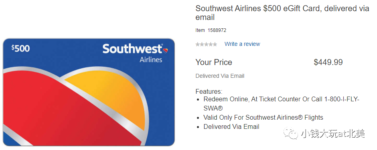Viewport: 377px width, 150px height.
Task: Click the last Delivered Via Email bullet
Action: (231, 126)
